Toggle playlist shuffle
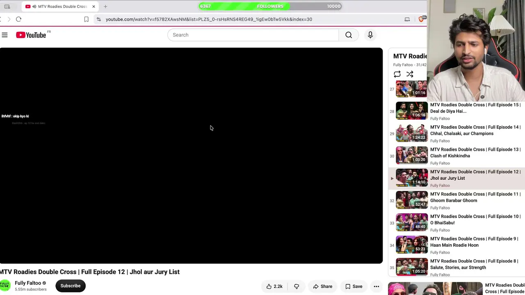Viewport: 525px width, 295px height. coord(410,74)
